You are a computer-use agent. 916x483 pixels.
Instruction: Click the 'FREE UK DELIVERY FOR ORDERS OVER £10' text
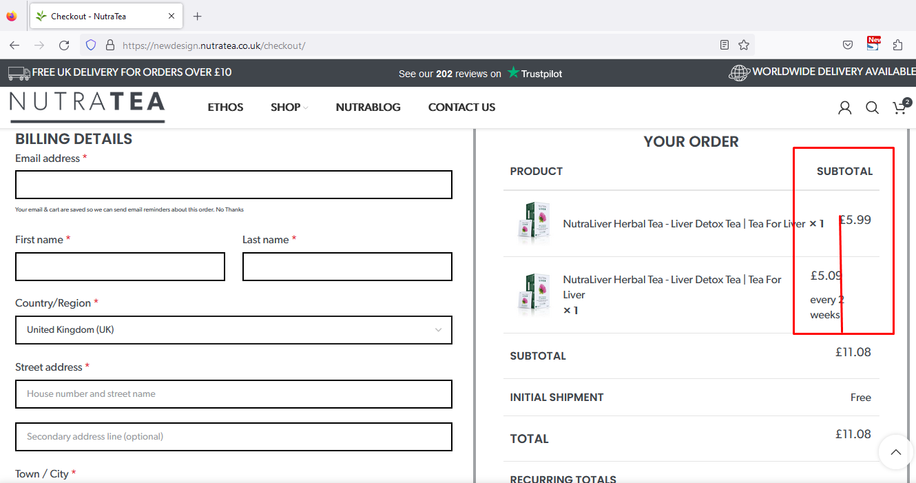[132, 72]
